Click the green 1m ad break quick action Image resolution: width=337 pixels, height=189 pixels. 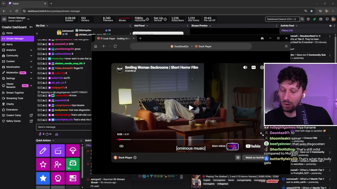tap(73, 165)
